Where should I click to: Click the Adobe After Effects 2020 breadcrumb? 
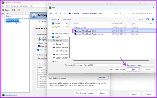click(92, 13)
